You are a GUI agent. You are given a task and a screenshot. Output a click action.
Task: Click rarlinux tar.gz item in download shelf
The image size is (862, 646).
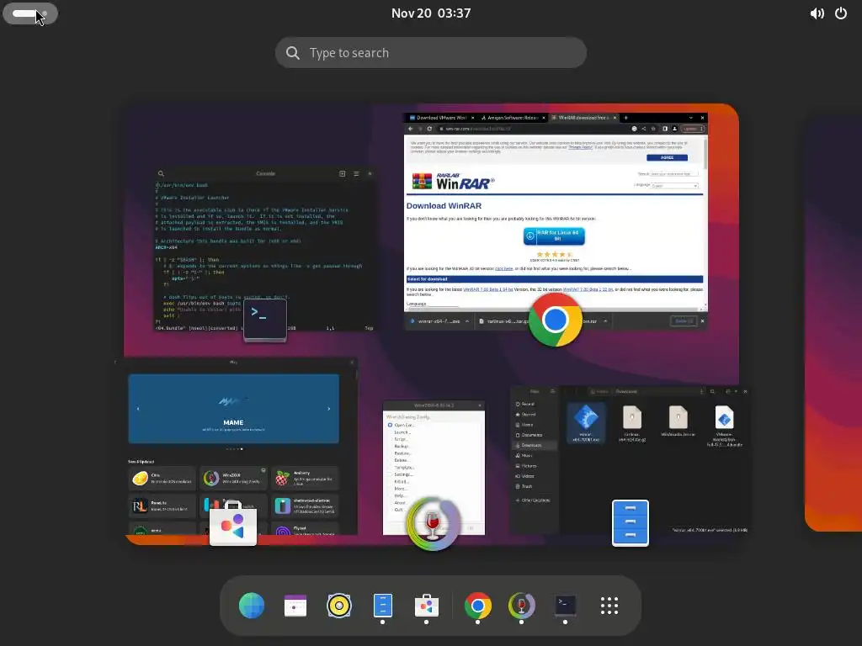(x=503, y=321)
